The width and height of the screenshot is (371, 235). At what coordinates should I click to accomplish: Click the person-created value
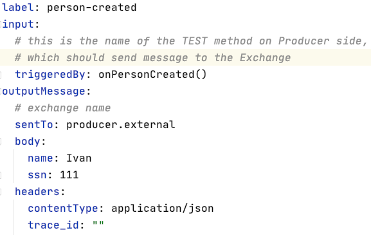tap(91, 8)
